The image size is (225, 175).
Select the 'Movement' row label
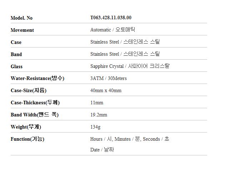point(22,30)
